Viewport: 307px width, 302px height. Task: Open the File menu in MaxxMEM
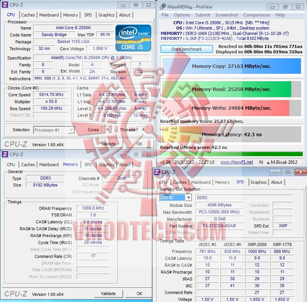[165, 15]
